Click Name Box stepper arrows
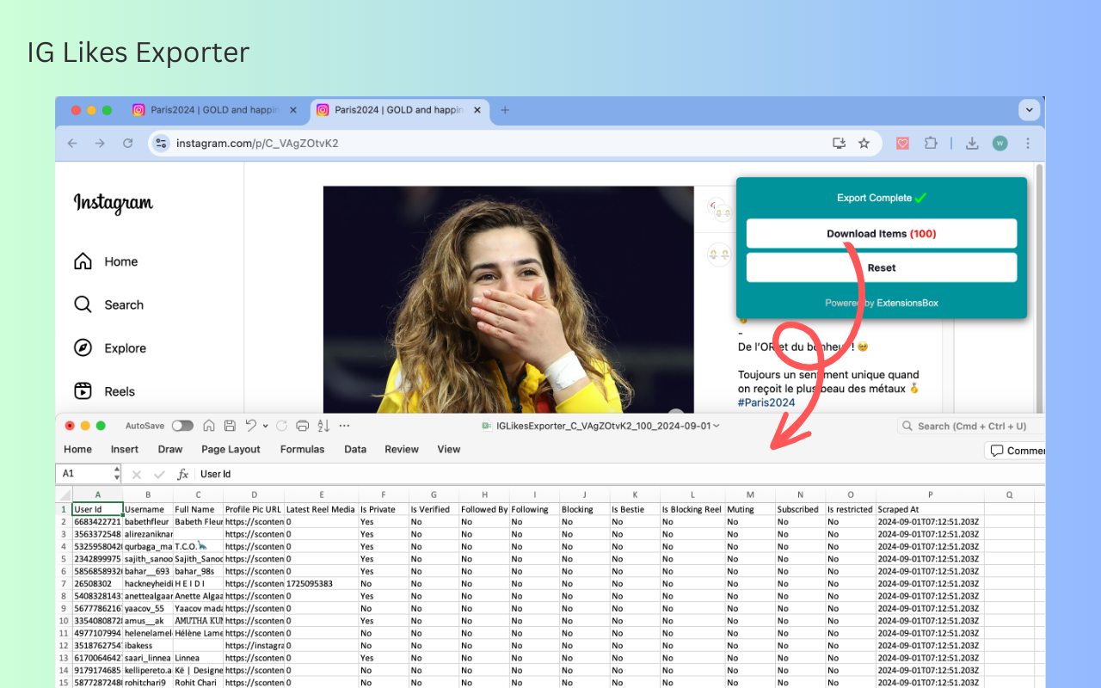The height and width of the screenshot is (688, 1101). pos(117,474)
